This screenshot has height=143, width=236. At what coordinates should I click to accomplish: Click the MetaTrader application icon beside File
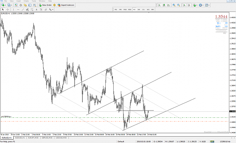[2, 1]
